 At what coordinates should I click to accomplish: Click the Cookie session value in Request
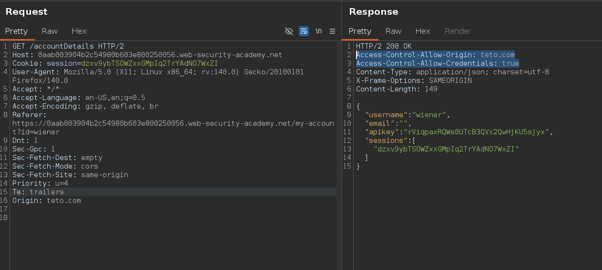(150, 63)
